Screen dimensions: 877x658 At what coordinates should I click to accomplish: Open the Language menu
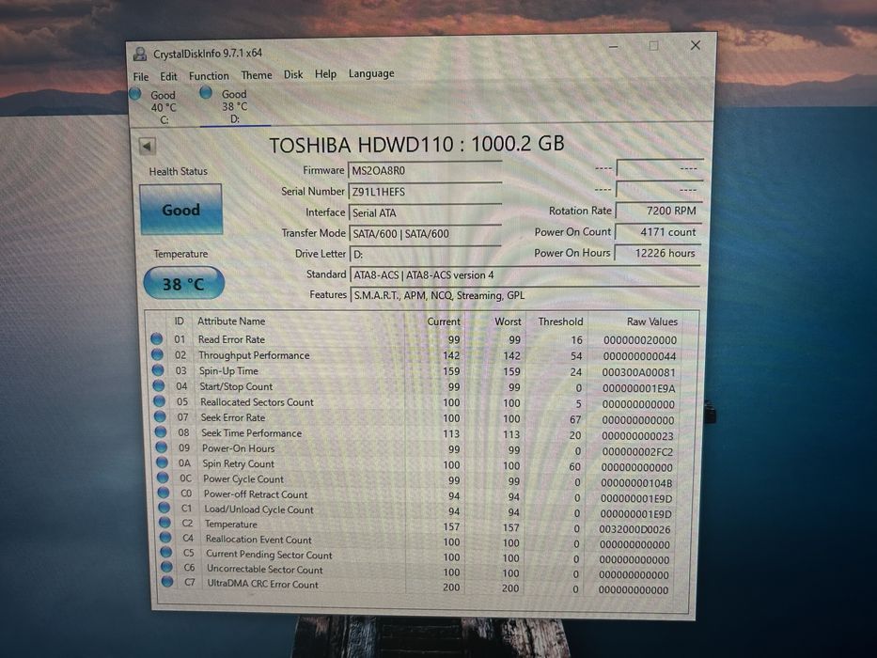click(371, 73)
